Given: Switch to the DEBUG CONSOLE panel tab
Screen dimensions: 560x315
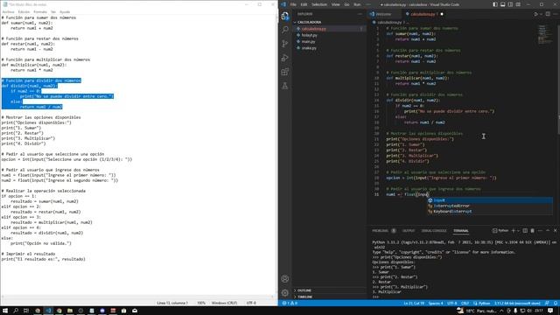Looking at the screenshot, I should click(x=434, y=231).
